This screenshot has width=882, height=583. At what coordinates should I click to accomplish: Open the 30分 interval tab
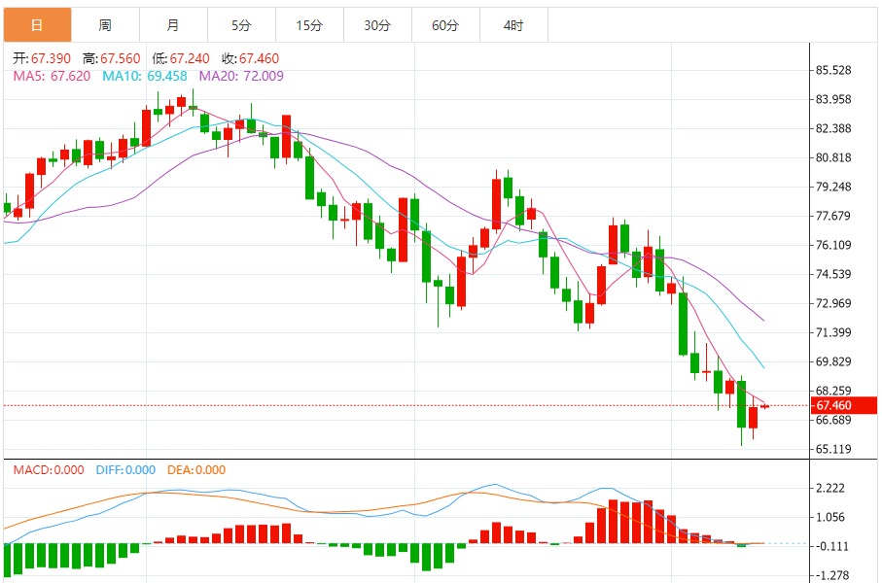point(377,24)
